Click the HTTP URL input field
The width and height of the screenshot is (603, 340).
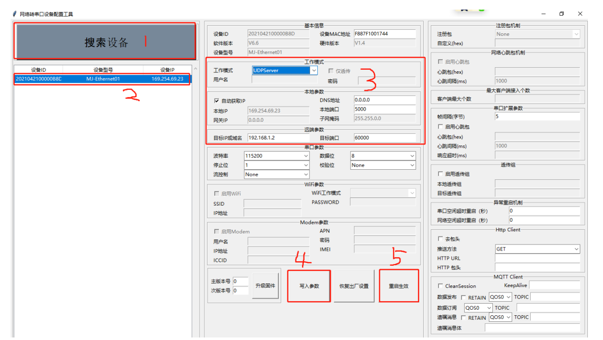537,258
